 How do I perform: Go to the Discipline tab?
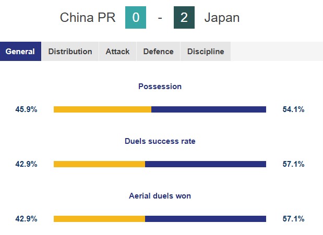pos(206,52)
